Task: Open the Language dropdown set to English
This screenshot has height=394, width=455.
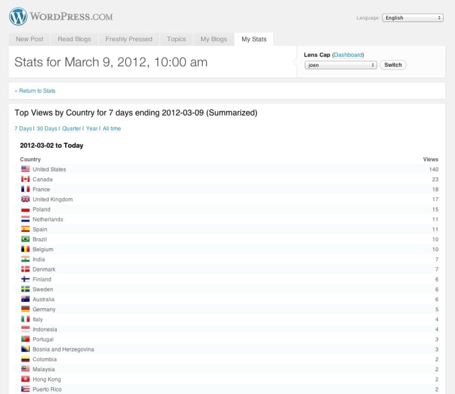Action: click(413, 18)
